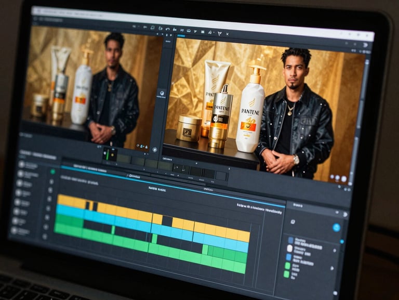Open the small arrow beside the letter A icon
The image size is (399, 300).
point(214,33)
